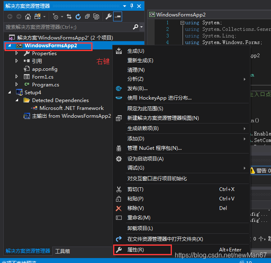Open the 分析(Z) submenu
The height and width of the screenshot is (263, 271).
pos(181,79)
